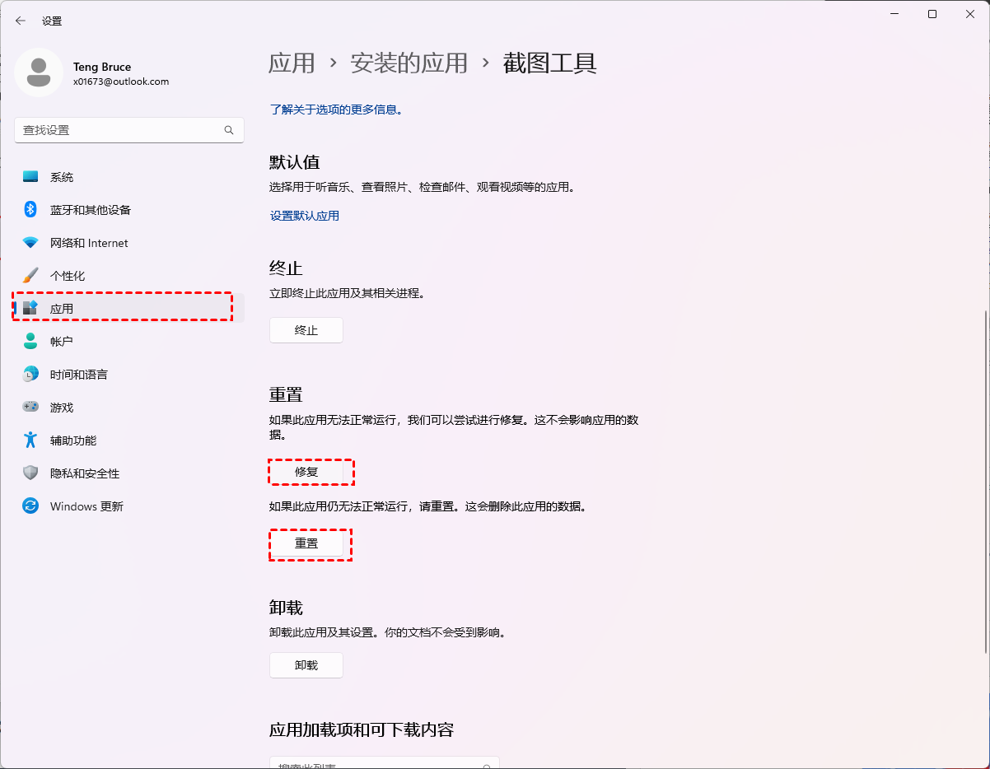
Task: Select the Bluetooth icon in sidebar
Action: tap(30, 210)
